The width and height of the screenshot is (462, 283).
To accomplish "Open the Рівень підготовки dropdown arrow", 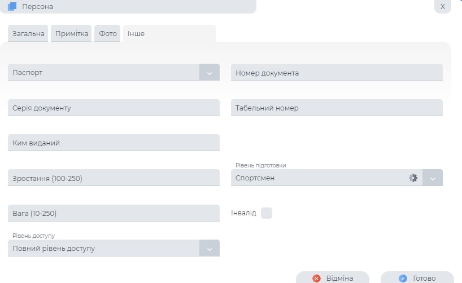I will point(432,178).
